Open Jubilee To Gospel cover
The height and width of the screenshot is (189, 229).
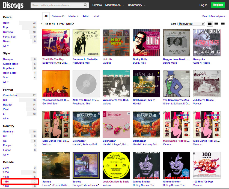(207, 84)
